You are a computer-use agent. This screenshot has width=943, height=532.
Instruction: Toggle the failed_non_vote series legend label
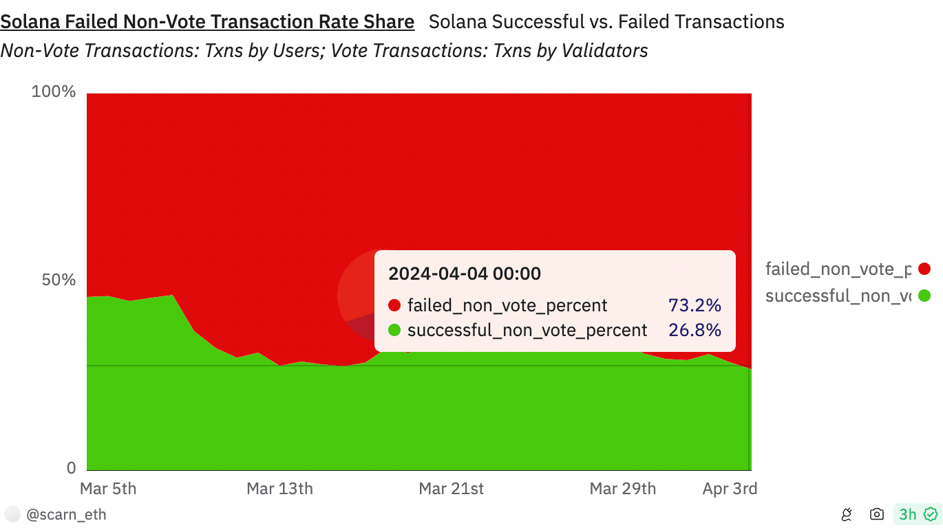coord(838,269)
